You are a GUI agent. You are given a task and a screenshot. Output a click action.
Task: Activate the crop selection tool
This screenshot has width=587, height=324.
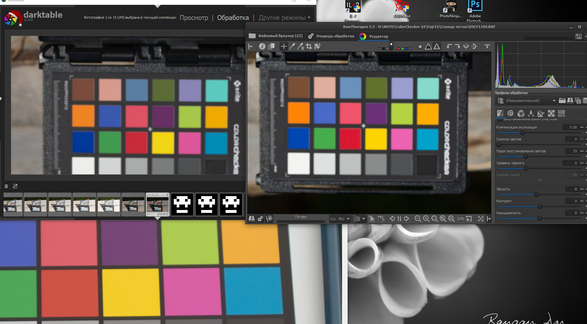coord(309,46)
